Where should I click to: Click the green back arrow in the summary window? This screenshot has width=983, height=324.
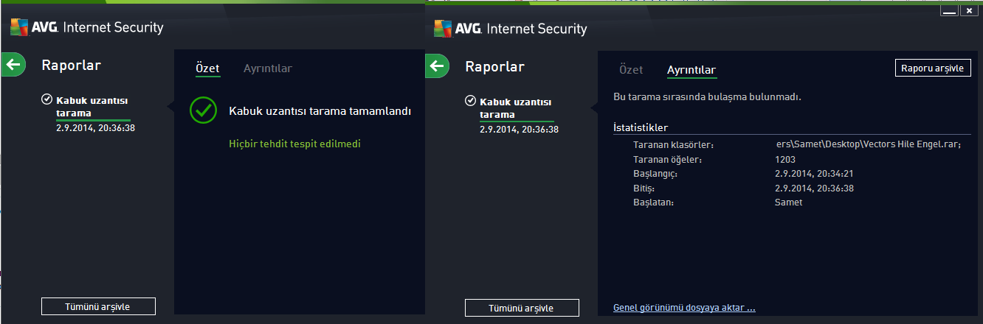pos(13,65)
